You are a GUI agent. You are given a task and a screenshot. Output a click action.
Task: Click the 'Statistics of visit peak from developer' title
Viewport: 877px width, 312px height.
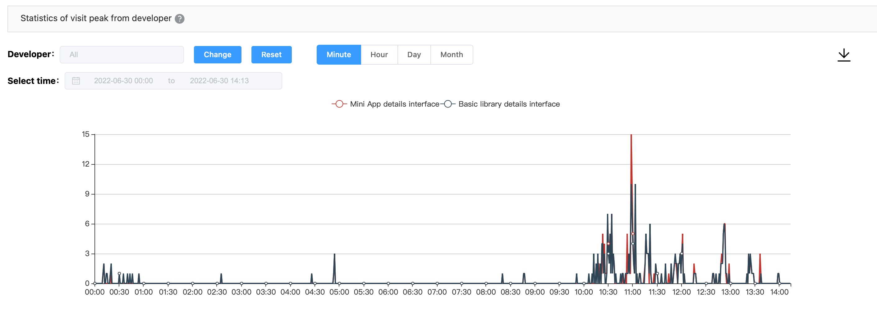96,18
